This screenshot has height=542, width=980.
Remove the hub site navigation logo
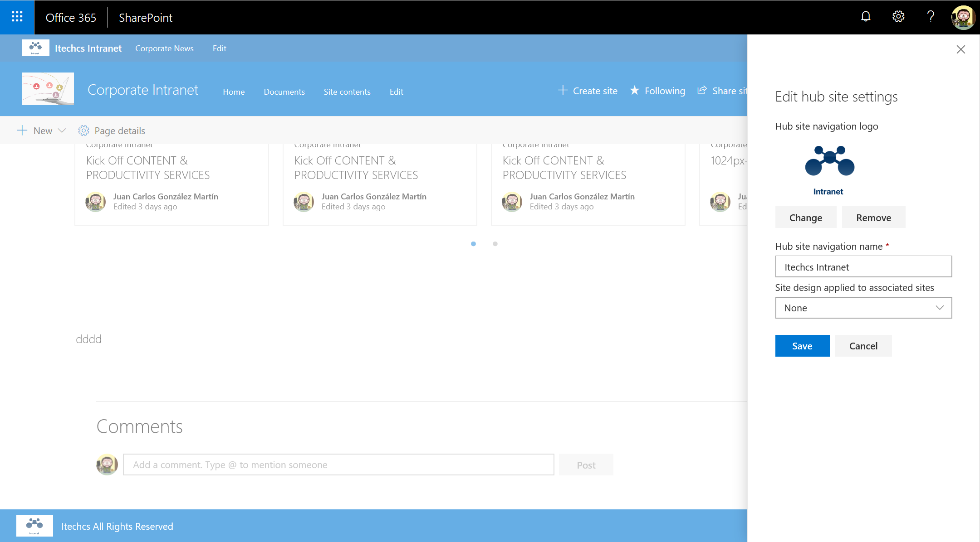pos(873,217)
